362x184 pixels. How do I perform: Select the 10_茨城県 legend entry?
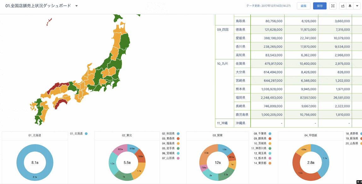262,143
